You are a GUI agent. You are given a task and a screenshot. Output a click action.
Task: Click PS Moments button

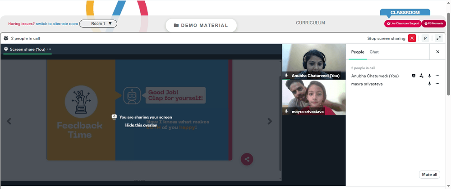click(x=434, y=23)
